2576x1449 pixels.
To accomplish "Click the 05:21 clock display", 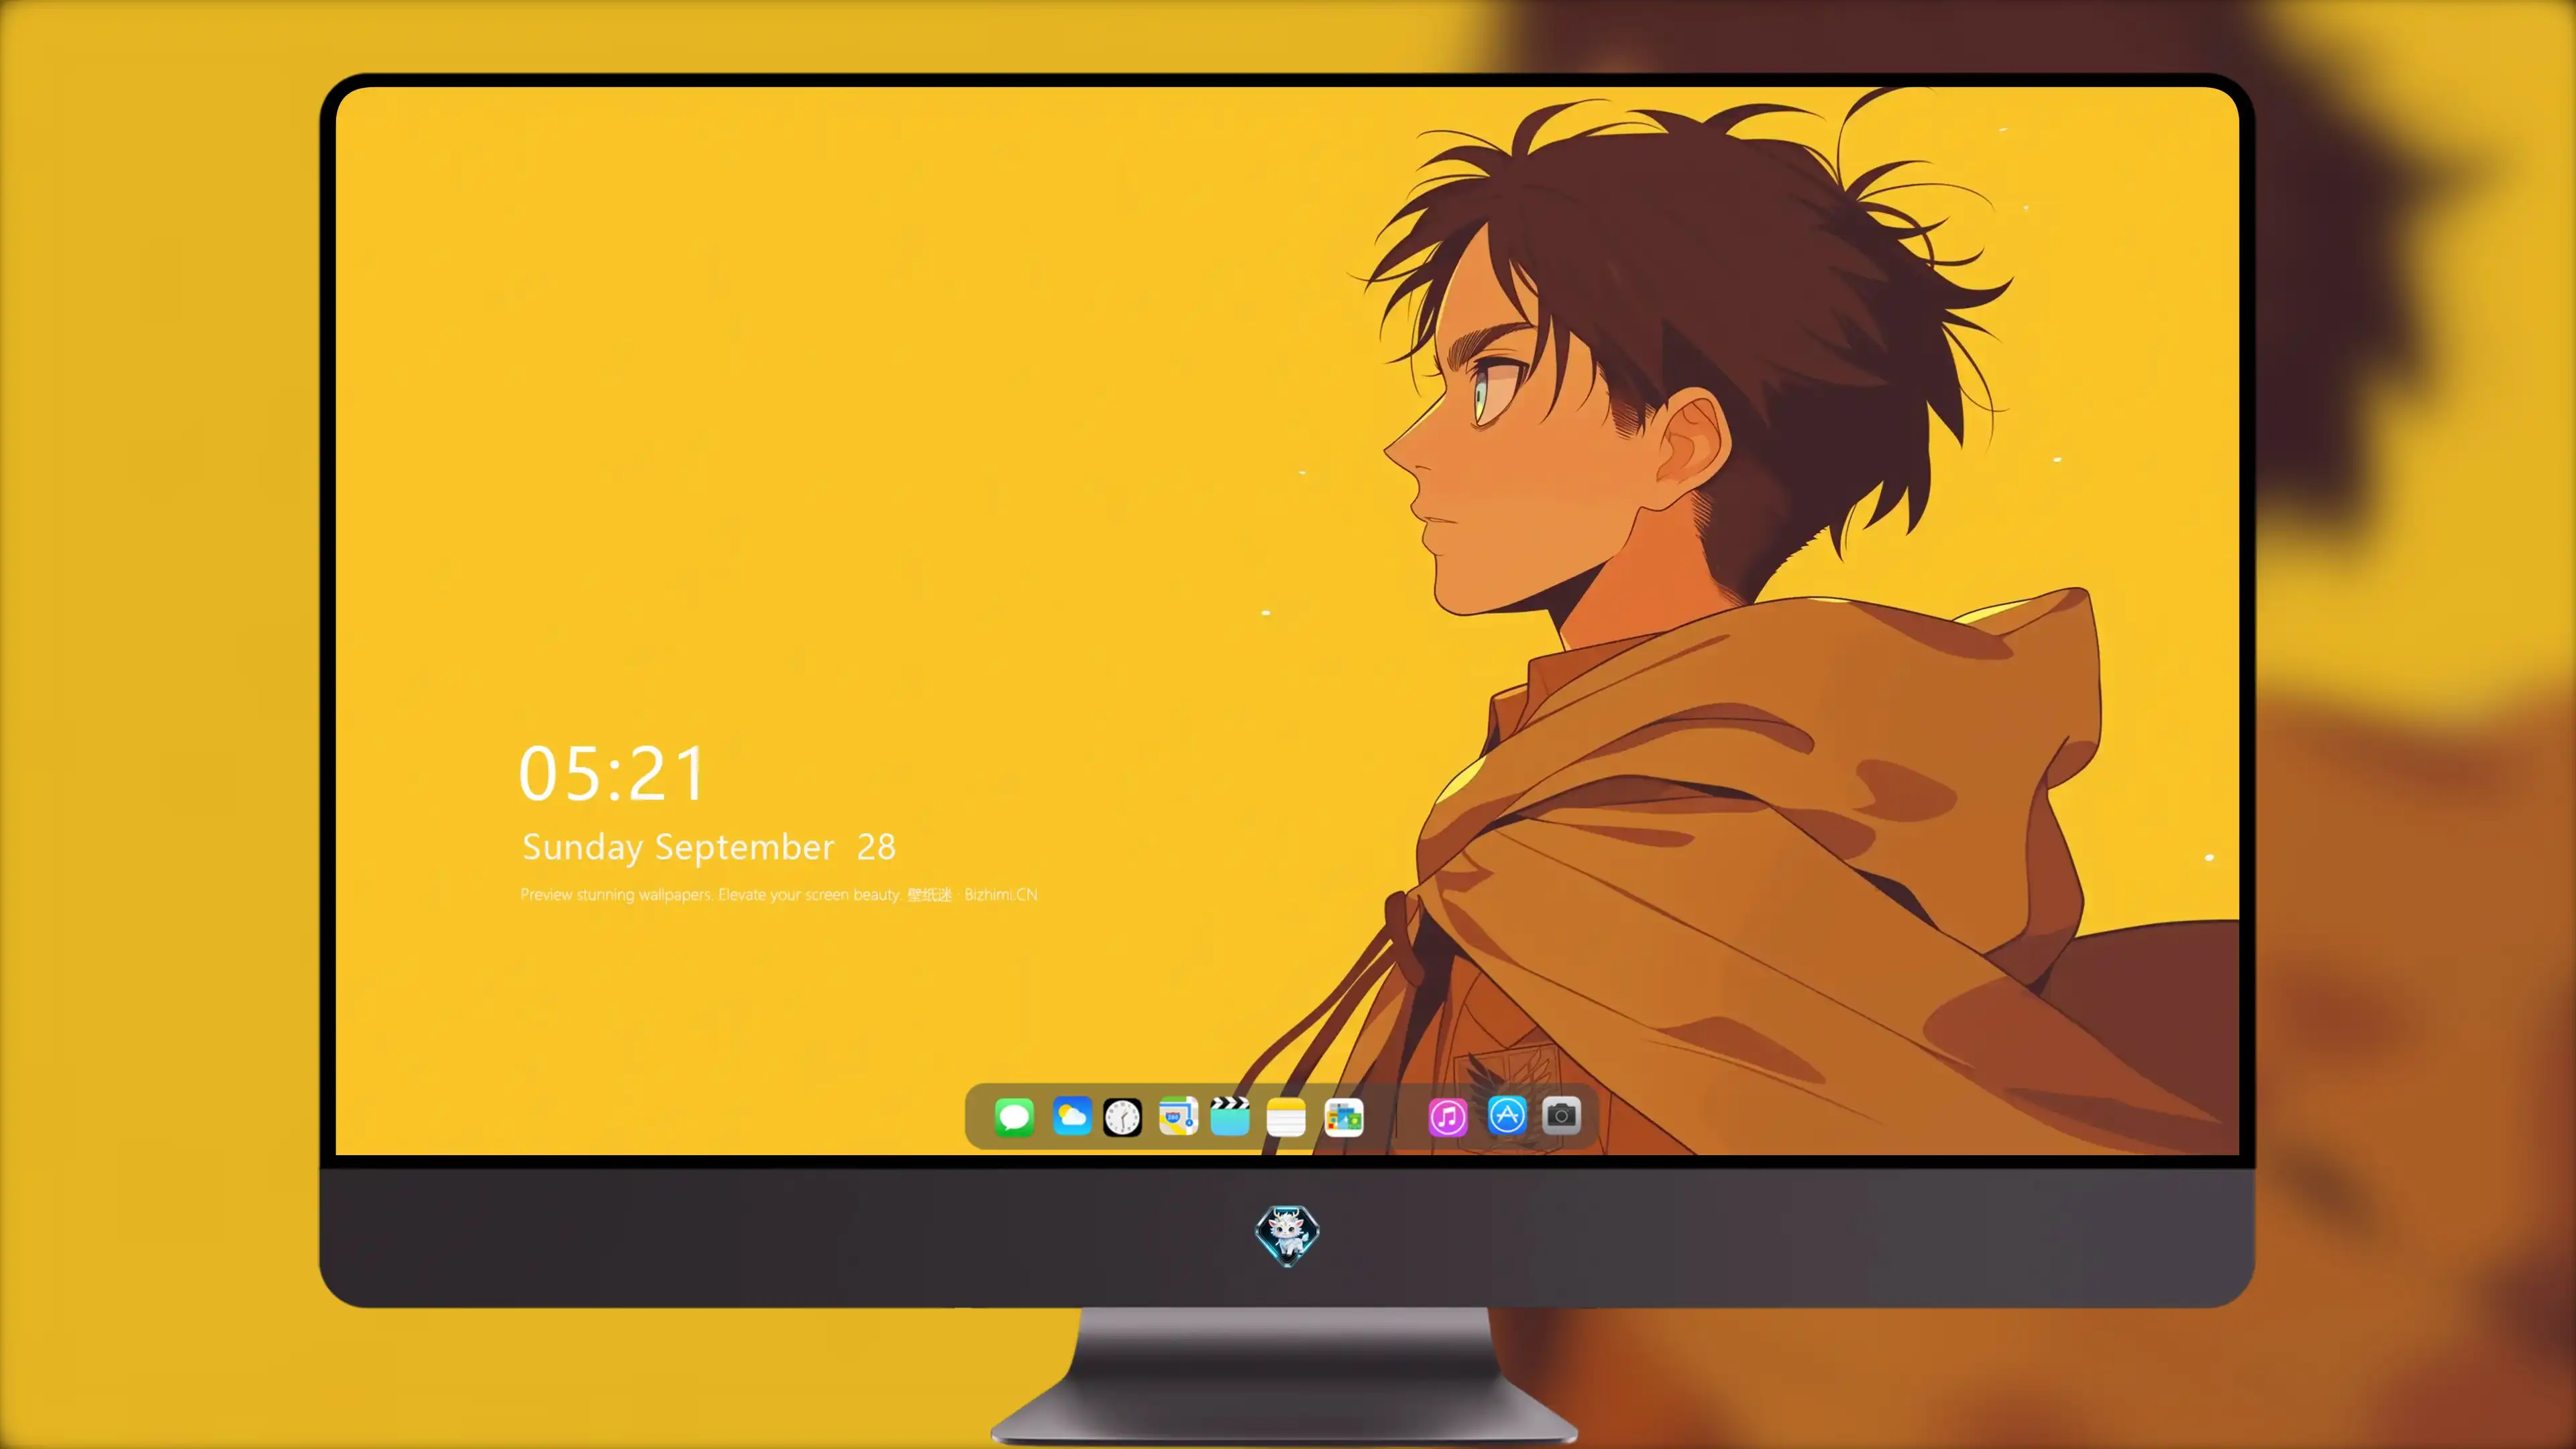I will 612,774.
